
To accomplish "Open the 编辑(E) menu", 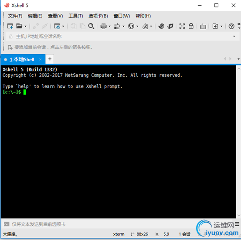I will click(35, 16).
